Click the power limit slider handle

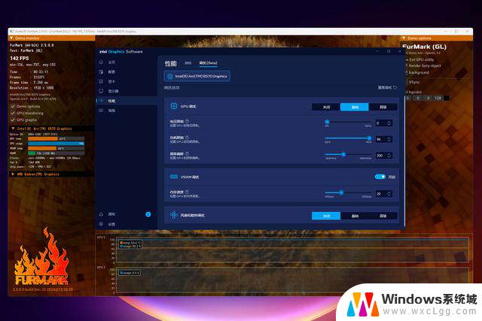(369, 138)
